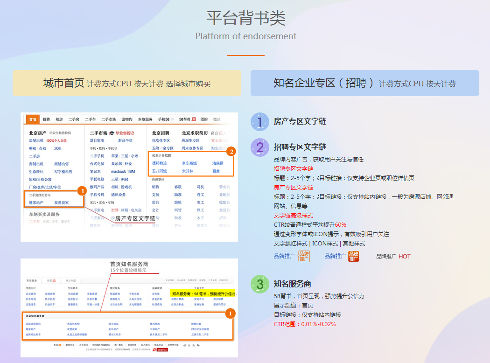The width and height of the screenshot is (490, 363).
Task: Open 宠物狗 in the top navigation bar
Action: pos(127,119)
